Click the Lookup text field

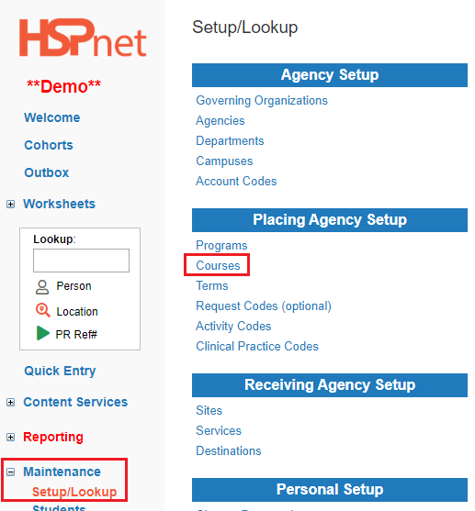click(81, 261)
